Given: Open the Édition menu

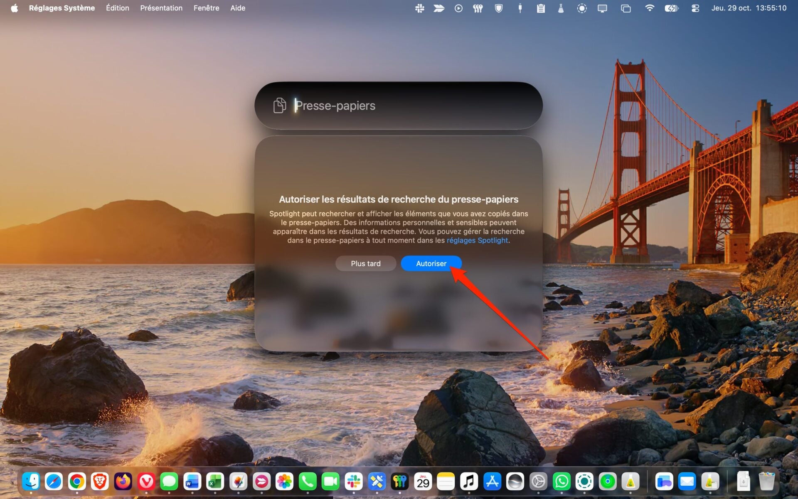Looking at the screenshot, I should (x=118, y=8).
